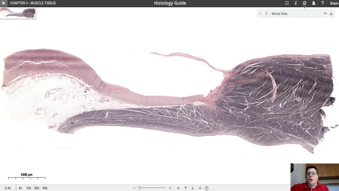Viewport: 339px width, 191px height.
Task: Open slide information icon
Action: click(x=296, y=3)
